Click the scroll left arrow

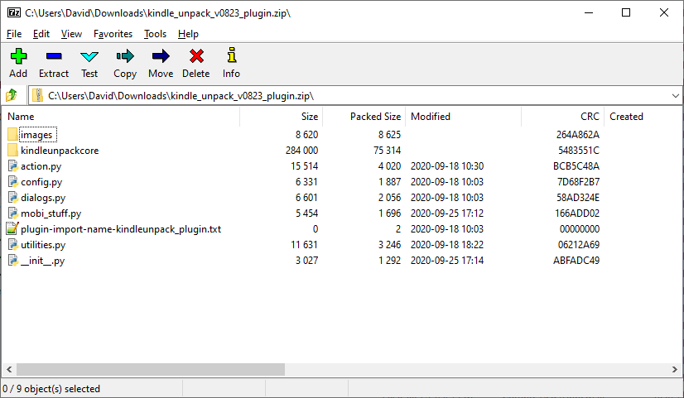click(9, 369)
